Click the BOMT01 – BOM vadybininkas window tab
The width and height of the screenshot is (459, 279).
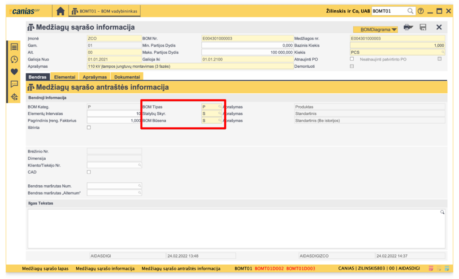coord(105,11)
